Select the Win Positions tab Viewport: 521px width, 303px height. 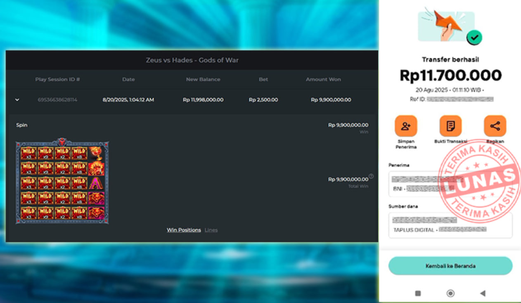(184, 230)
